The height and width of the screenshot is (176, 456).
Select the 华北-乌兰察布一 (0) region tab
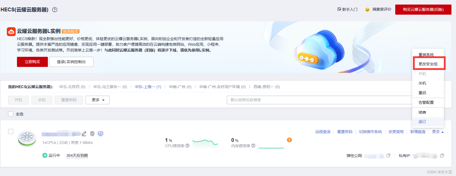coord(110,87)
